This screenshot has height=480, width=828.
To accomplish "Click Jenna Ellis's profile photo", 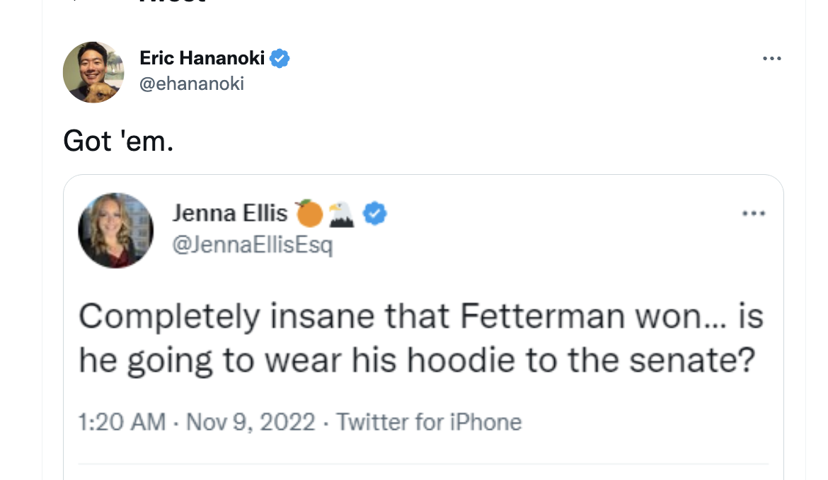I will (x=115, y=230).
